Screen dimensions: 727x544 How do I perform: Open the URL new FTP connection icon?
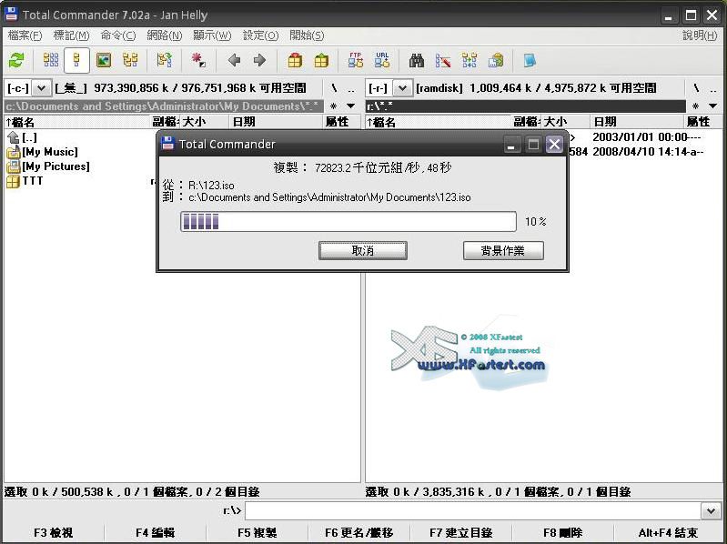coord(382,60)
